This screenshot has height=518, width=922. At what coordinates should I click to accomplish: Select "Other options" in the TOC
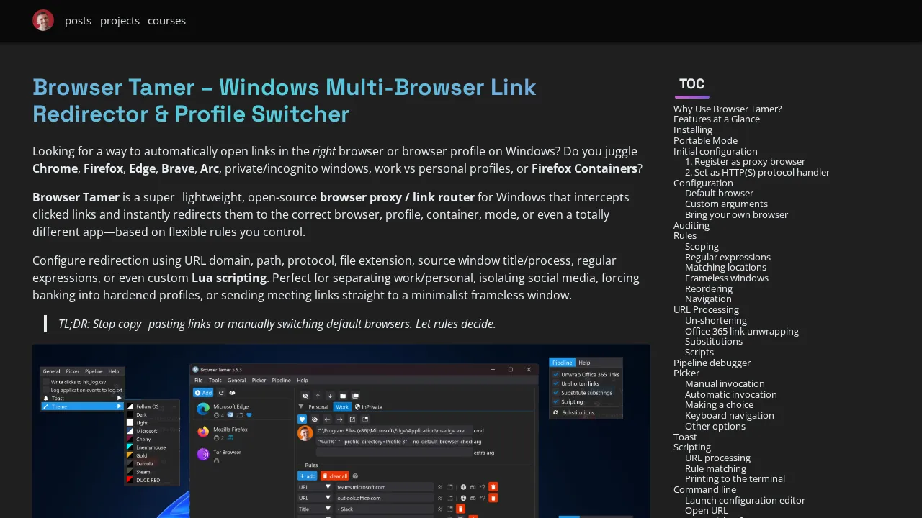[x=715, y=427]
